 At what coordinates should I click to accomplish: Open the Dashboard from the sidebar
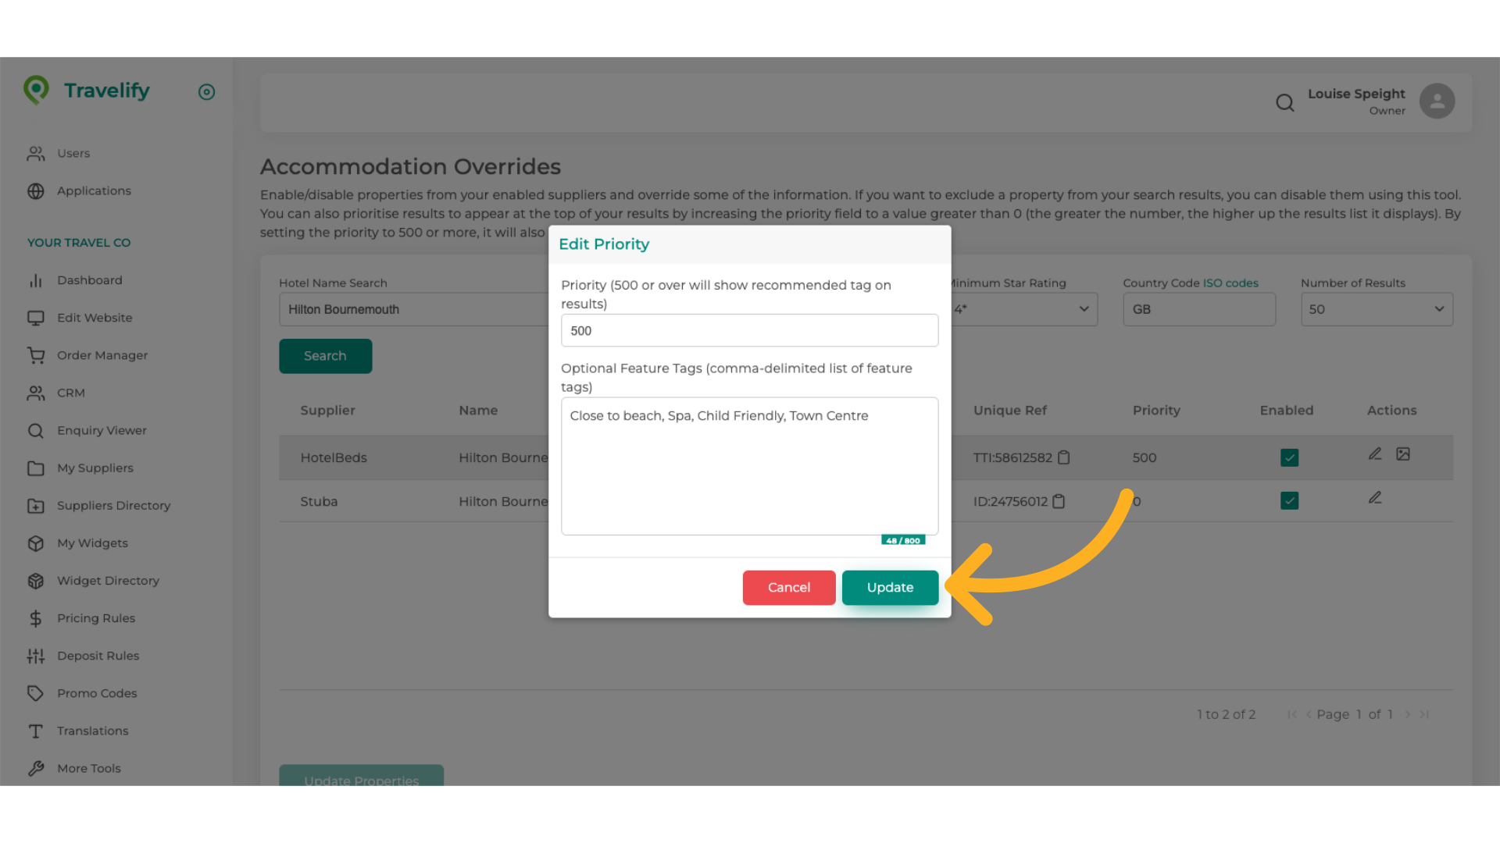point(90,280)
